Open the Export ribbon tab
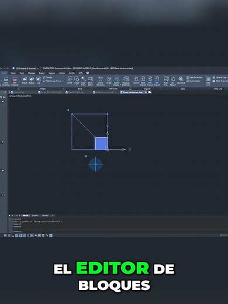This screenshot has height=304, width=228. pyautogui.click(x=42, y=73)
